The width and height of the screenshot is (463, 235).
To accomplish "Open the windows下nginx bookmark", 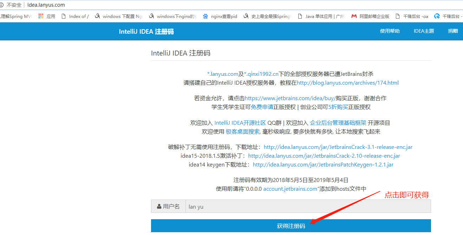I will pos(173,16).
